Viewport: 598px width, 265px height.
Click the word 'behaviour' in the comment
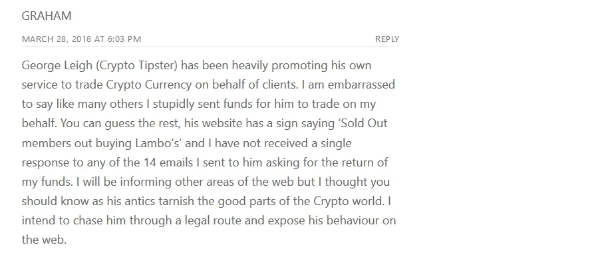click(353, 221)
